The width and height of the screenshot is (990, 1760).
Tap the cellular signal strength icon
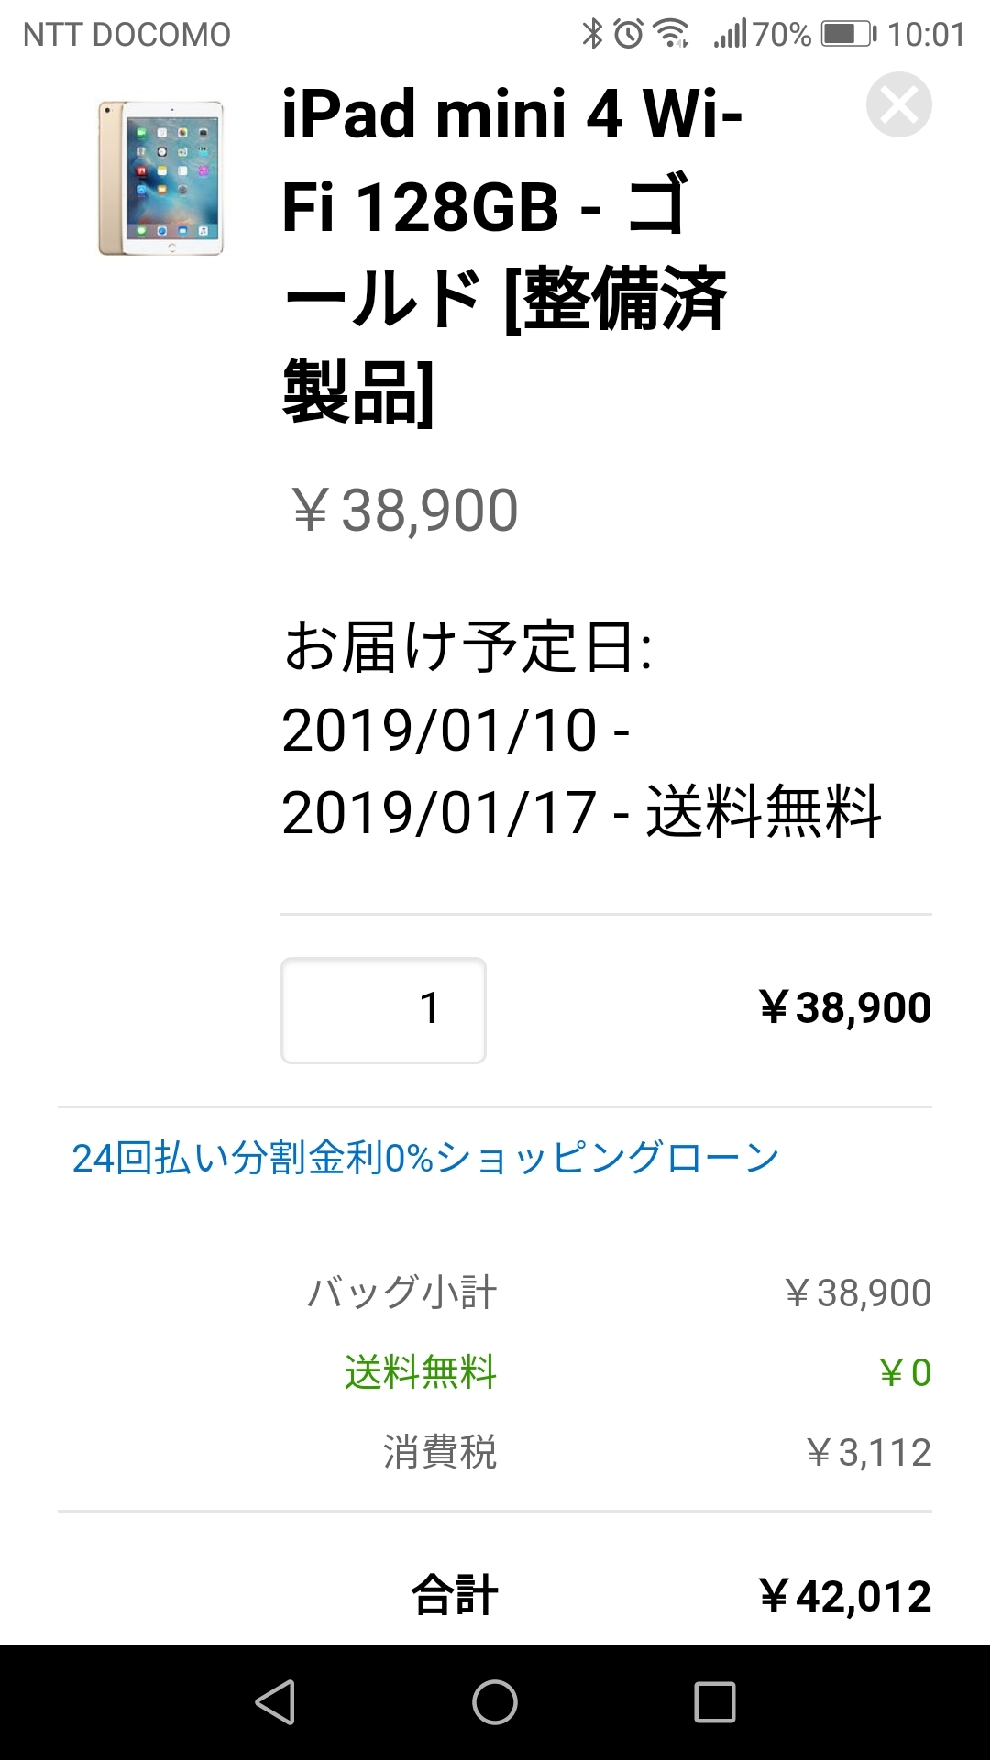click(731, 35)
